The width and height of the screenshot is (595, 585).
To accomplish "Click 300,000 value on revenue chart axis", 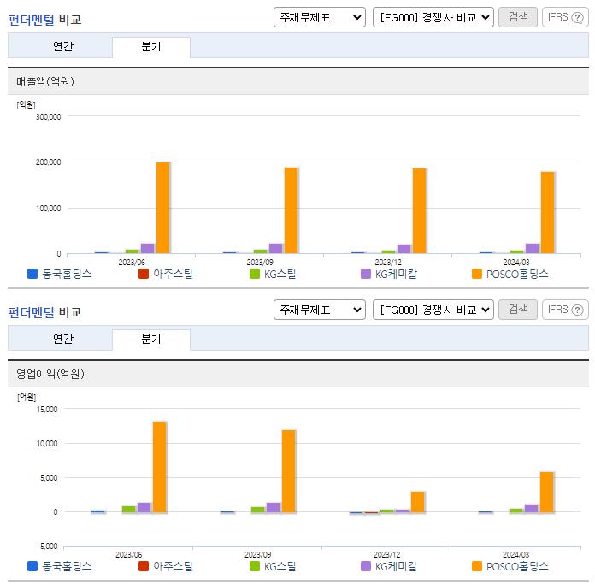I will pos(48,117).
